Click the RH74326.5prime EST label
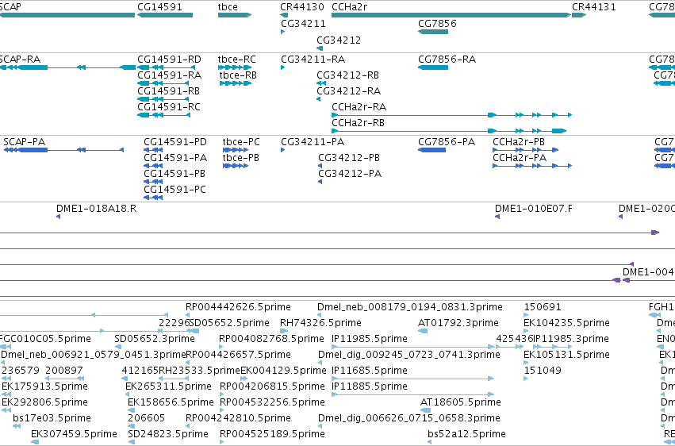This screenshot has height=446, width=675. 320,322
